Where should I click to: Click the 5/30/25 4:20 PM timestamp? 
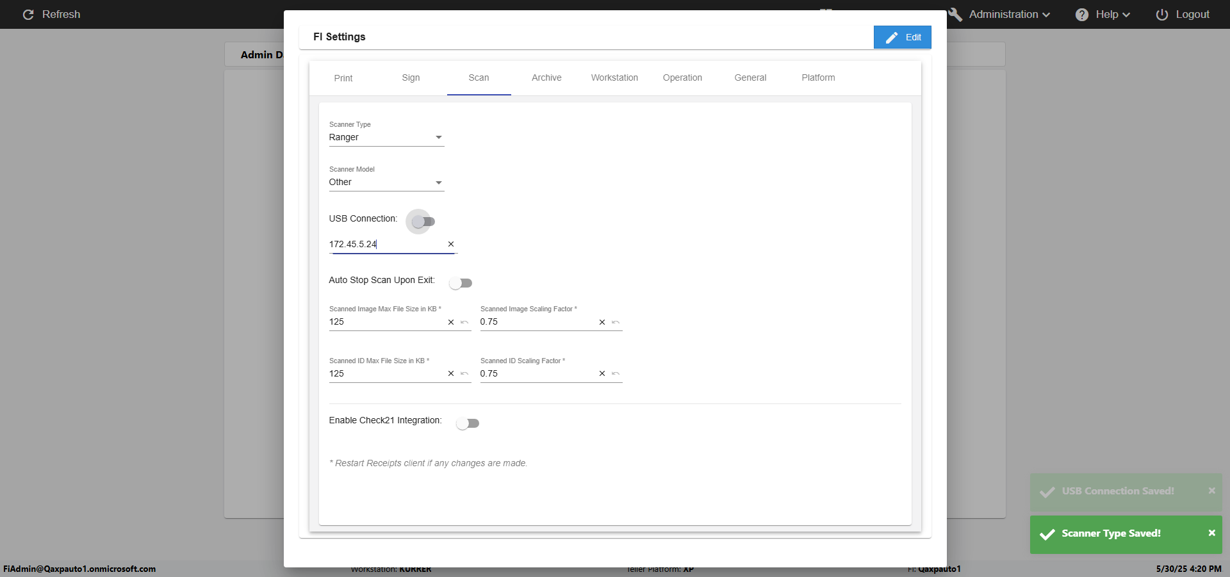(x=1188, y=569)
